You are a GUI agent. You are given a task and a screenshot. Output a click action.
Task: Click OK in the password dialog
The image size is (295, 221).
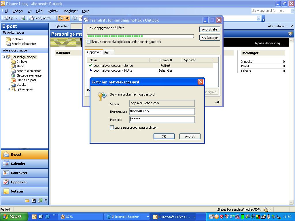click(164, 136)
